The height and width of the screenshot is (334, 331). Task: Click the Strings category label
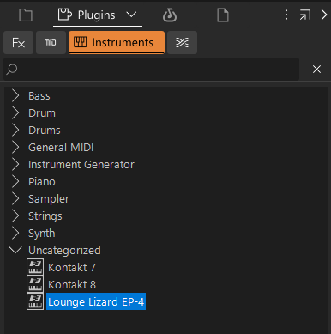pos(45,216)
